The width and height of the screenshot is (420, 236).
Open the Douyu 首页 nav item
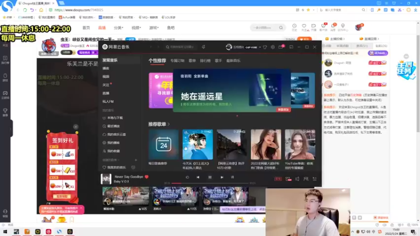coord(86,28)
